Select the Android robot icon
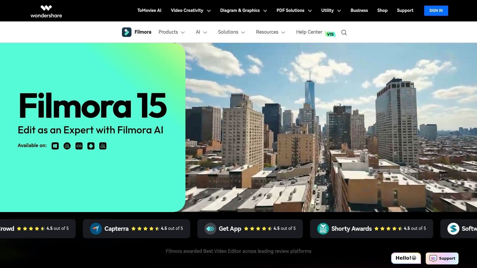The image size is (477, 268). tap(91, 146)
